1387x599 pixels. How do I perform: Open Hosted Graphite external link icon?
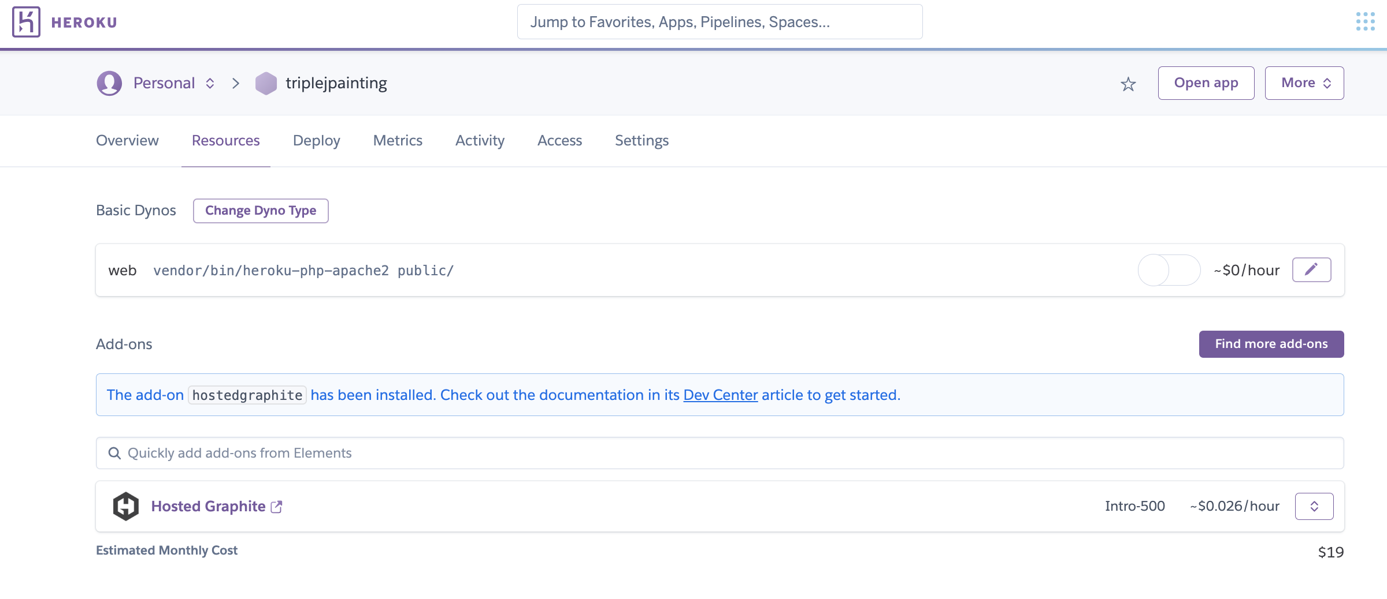pyautogui.click(x=277, y=507)
